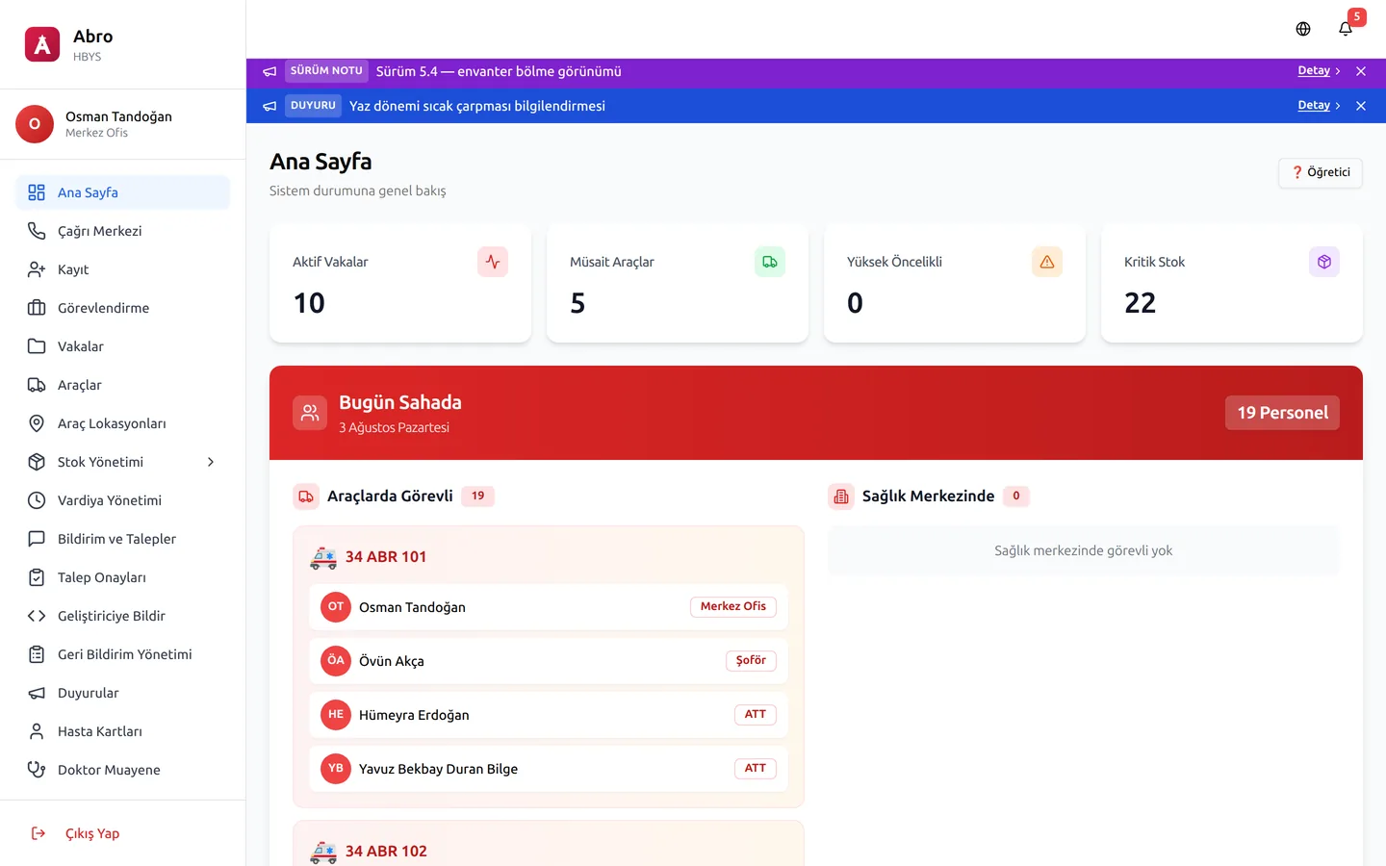Click the 34 ABR 102 ambulance icon
Image resolution: width=1386 pixels, height=866 pixels.
(323, 852)
